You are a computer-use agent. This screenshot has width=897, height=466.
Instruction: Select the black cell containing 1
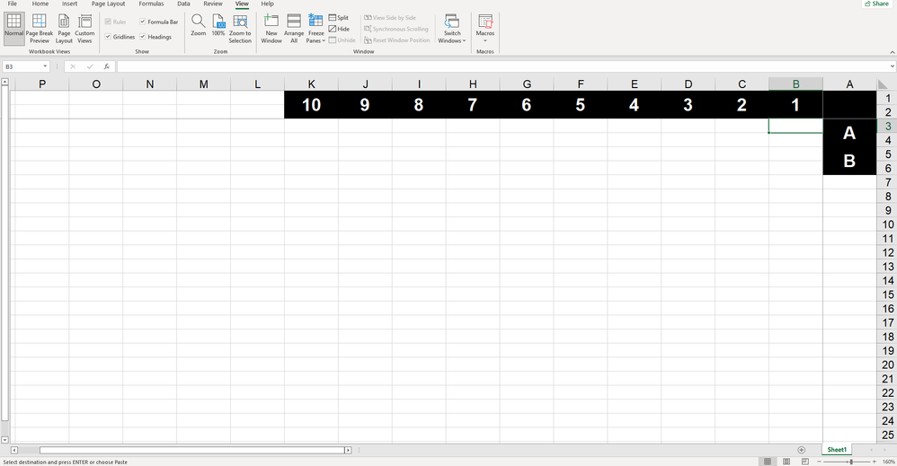tap(795, 105)
